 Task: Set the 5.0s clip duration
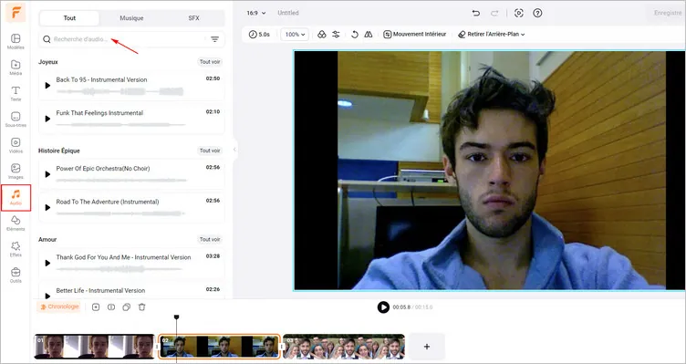tap(259, 34)
